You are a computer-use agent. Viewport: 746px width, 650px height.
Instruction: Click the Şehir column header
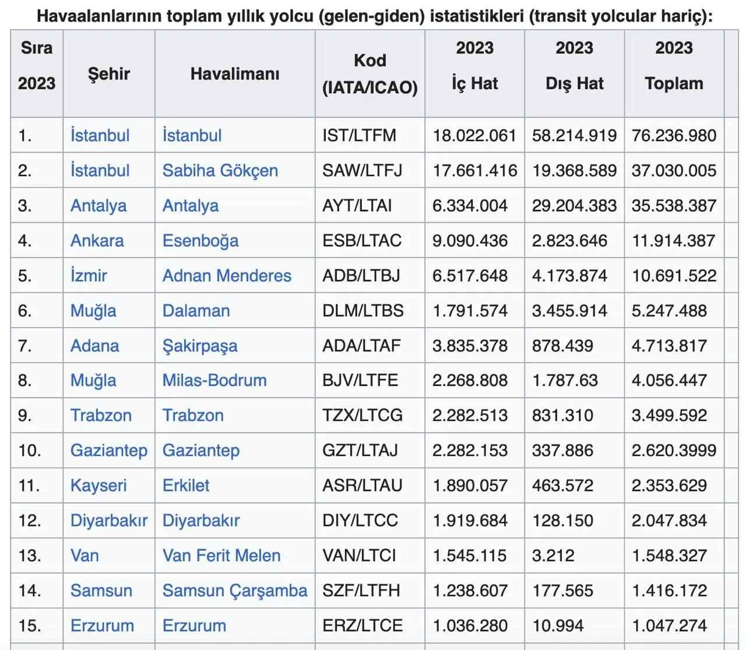click(x=109, y=73)
